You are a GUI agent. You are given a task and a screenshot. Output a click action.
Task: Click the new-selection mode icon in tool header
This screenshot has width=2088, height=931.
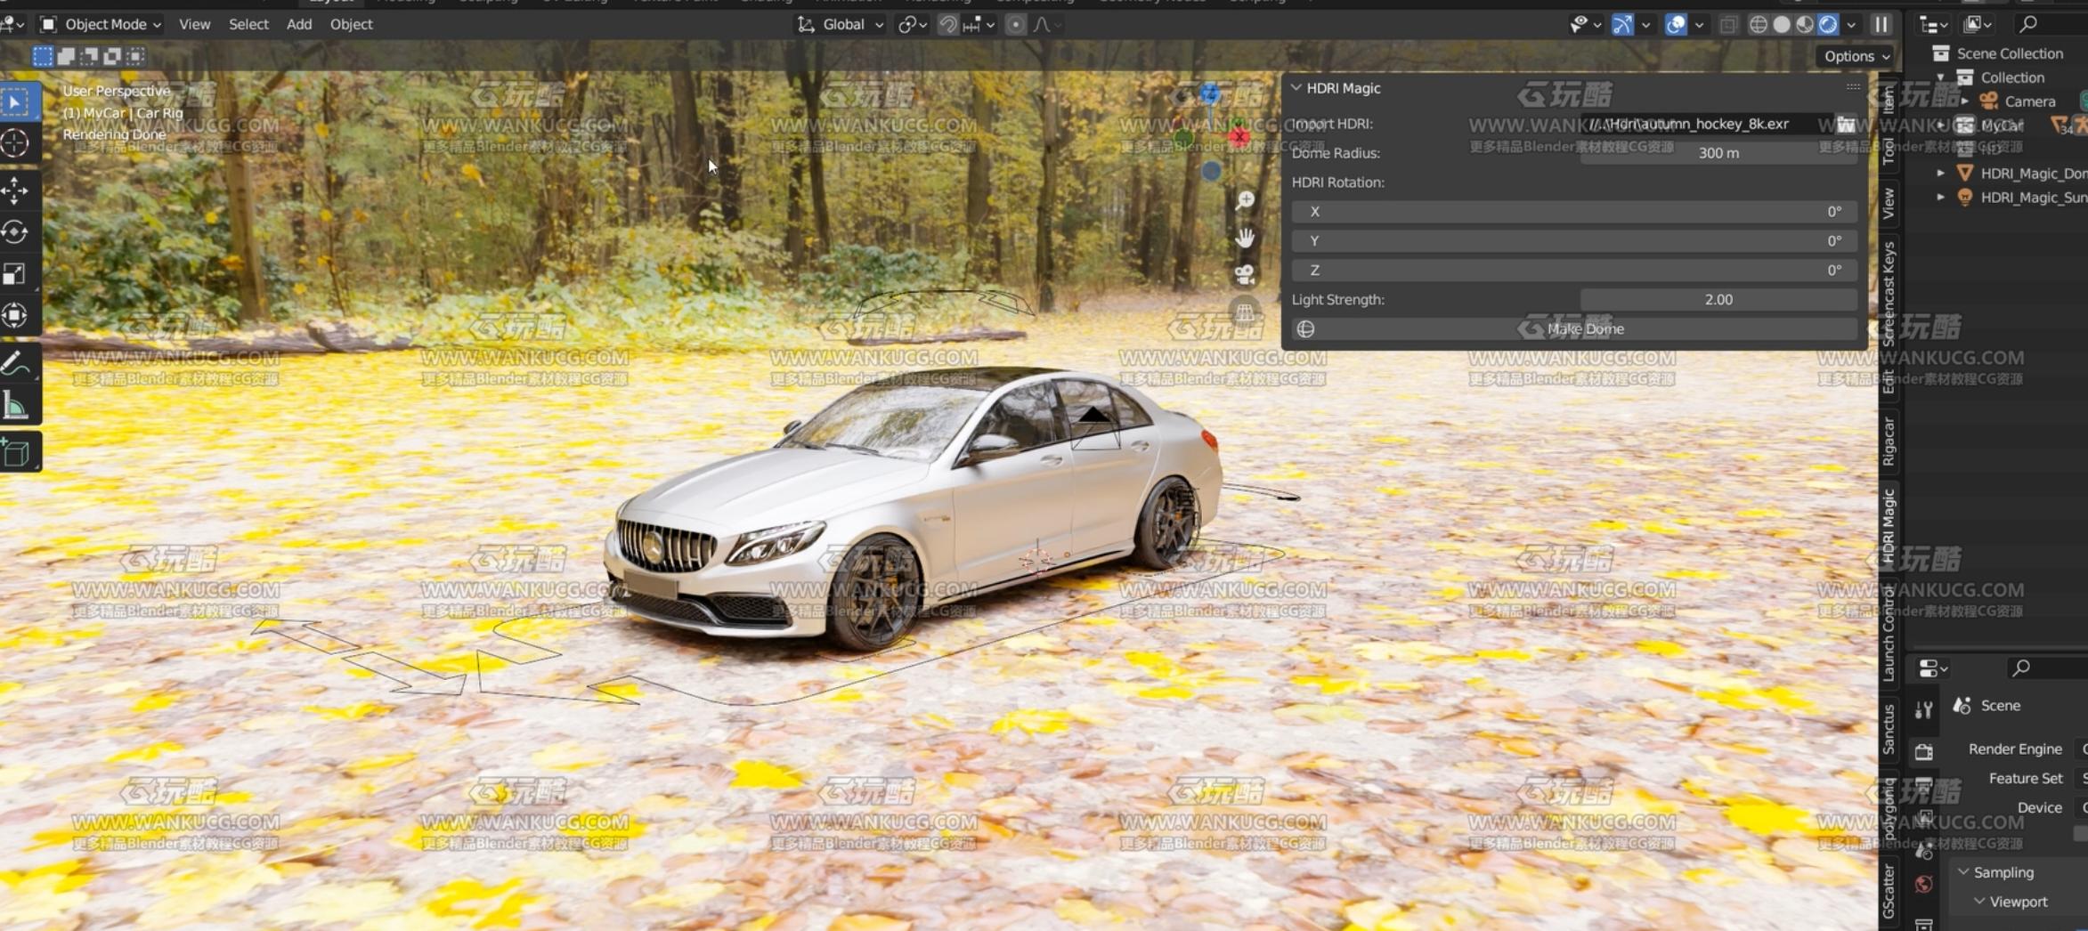point(42,57)
